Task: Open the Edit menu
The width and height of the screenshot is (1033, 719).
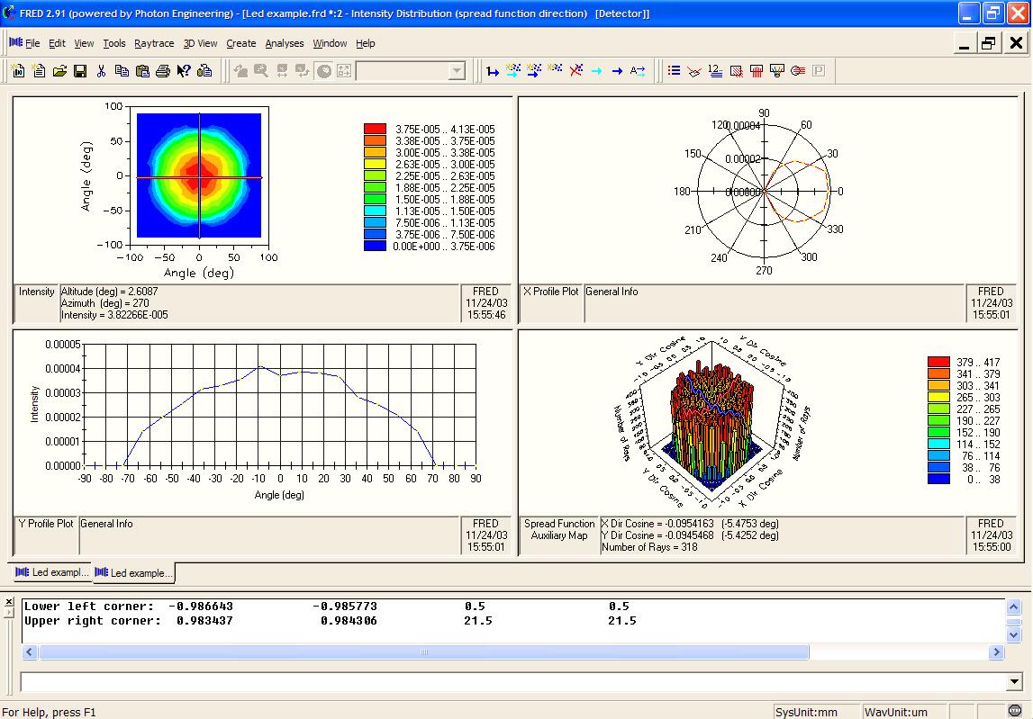Action: [58, 43]
